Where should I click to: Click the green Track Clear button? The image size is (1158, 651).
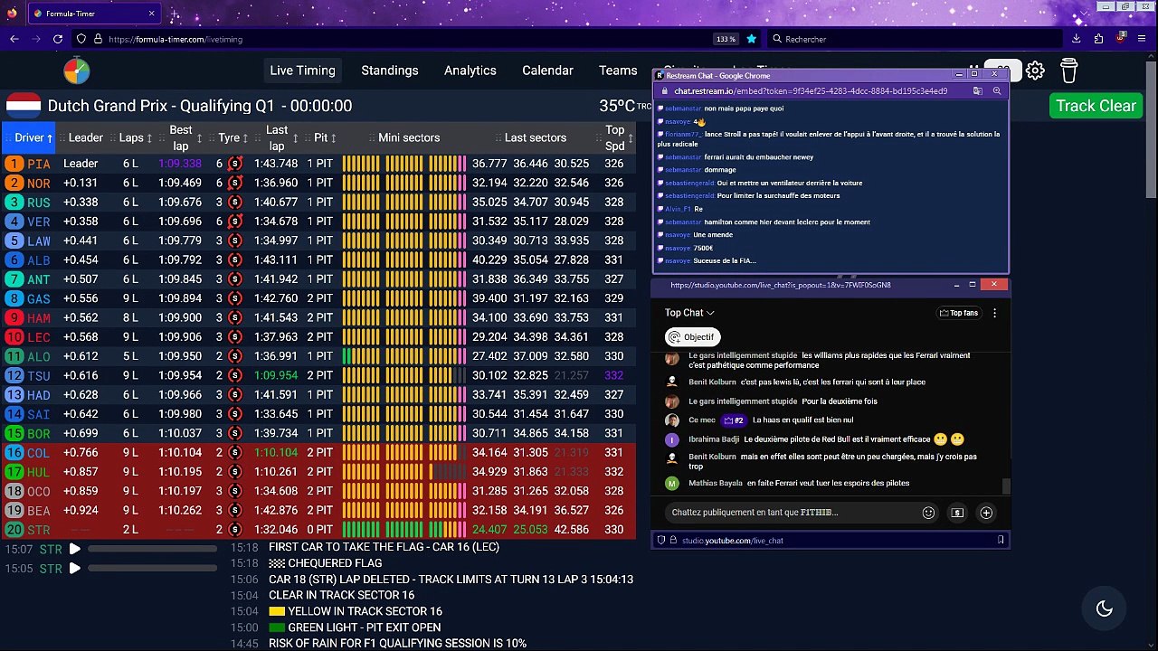(x=1096, y=106)
